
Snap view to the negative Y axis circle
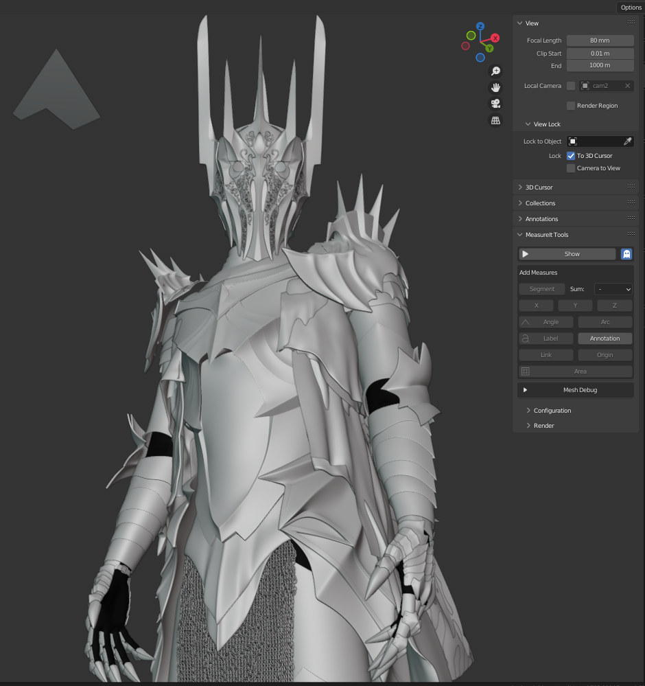click(x=471, y=36)
